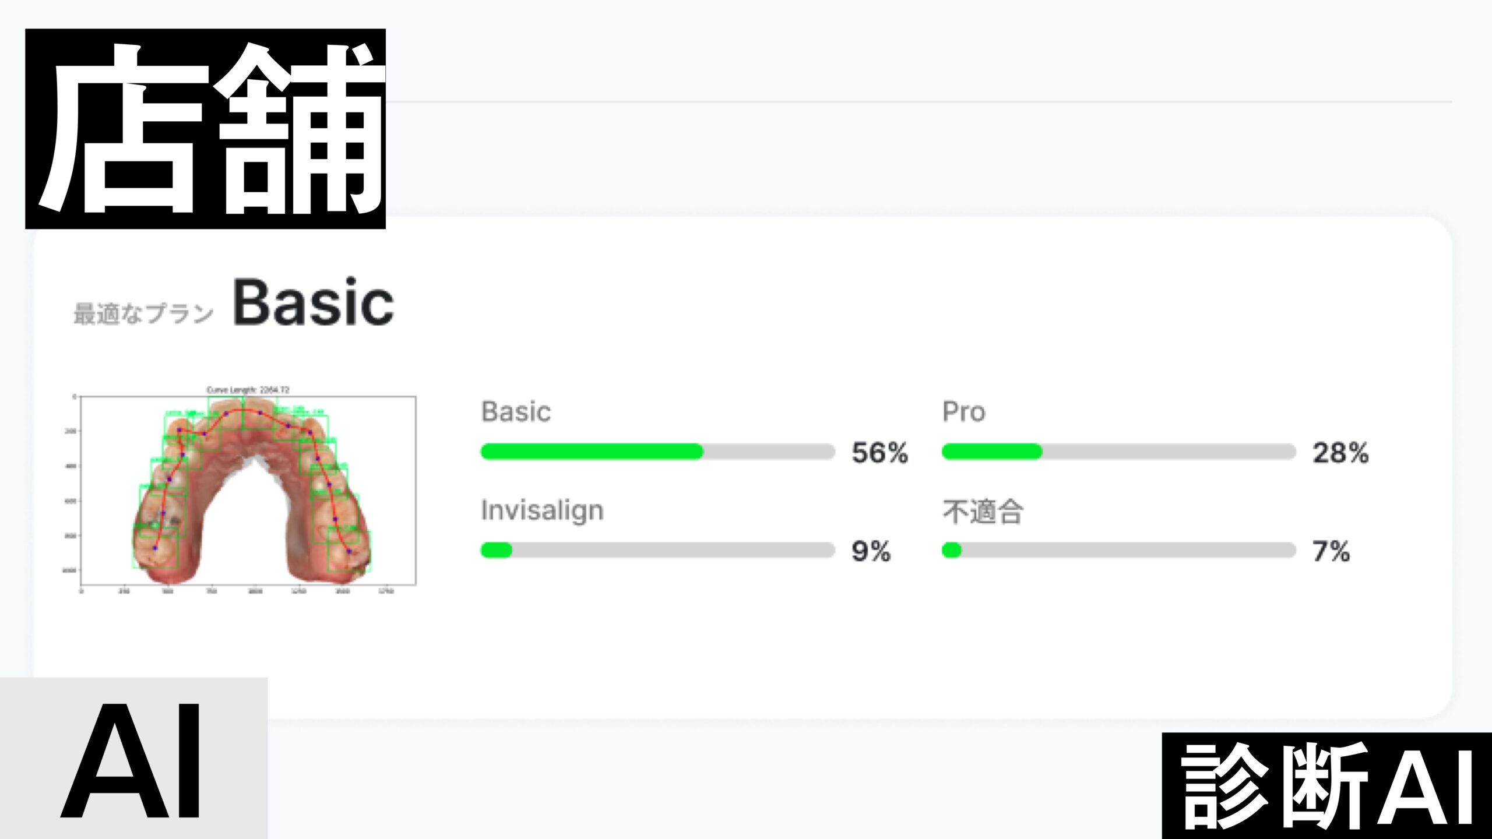The width and height of the screenshot is (1492, 839).
Task: Click the 不適合 progress bar
Action: coord(1118,550)
